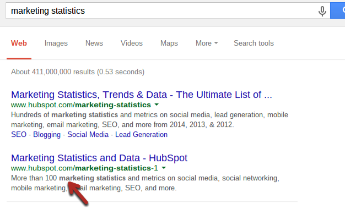Open the SEO sitelink
Screen dimensions: 345x209
[19, 134]
